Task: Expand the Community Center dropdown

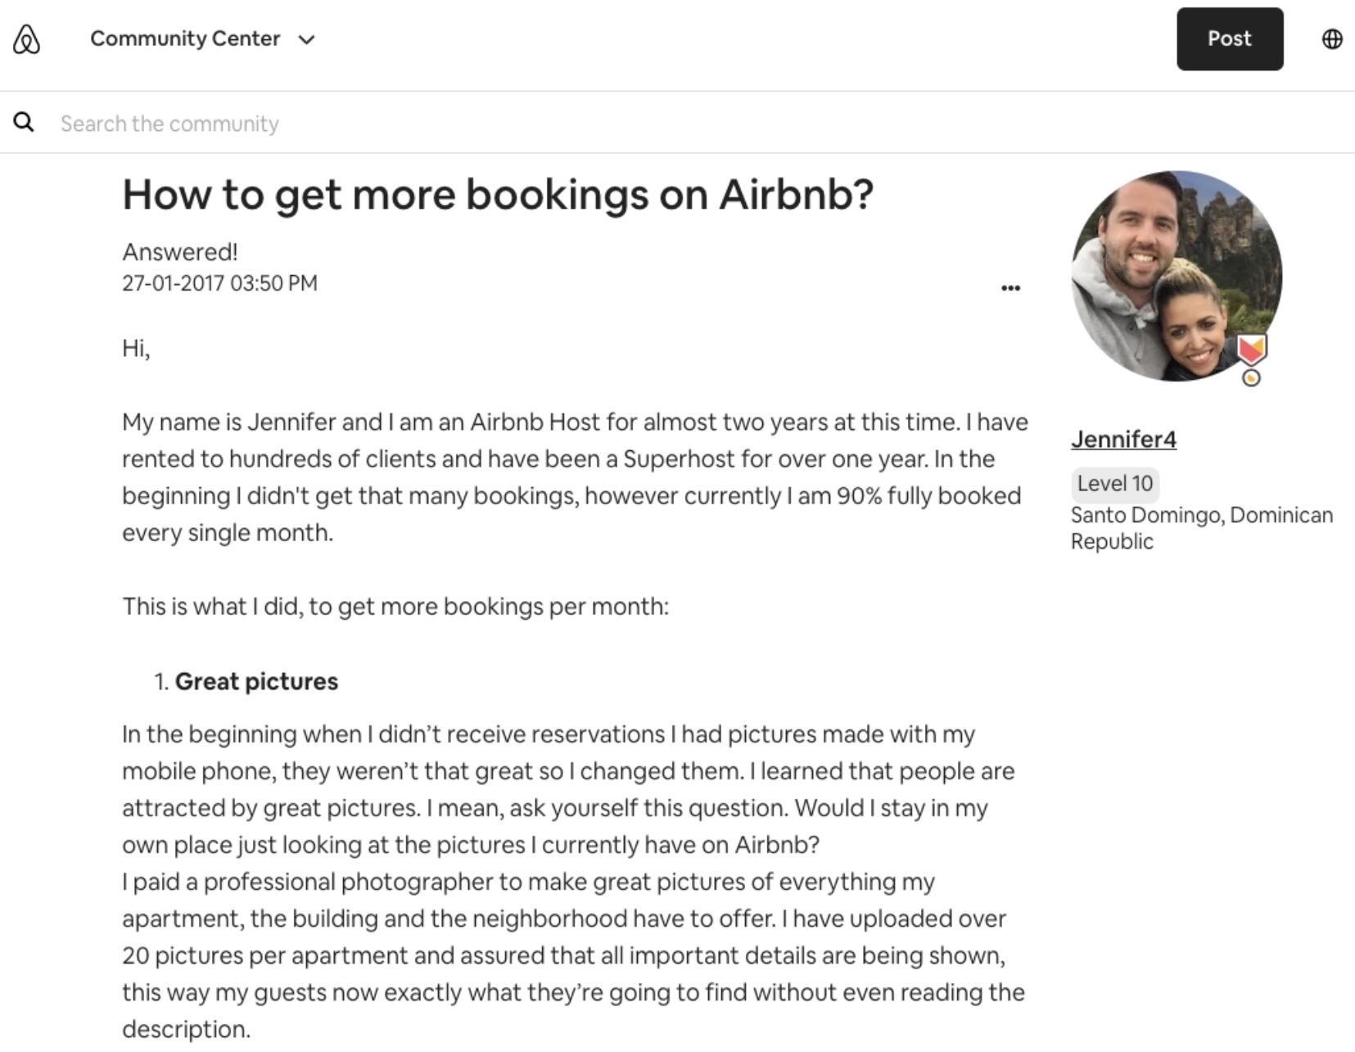Action: pos(202,38)
